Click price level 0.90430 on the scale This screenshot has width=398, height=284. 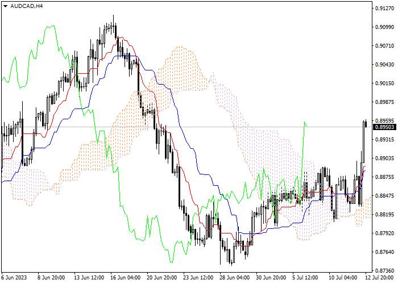point(385,64)
